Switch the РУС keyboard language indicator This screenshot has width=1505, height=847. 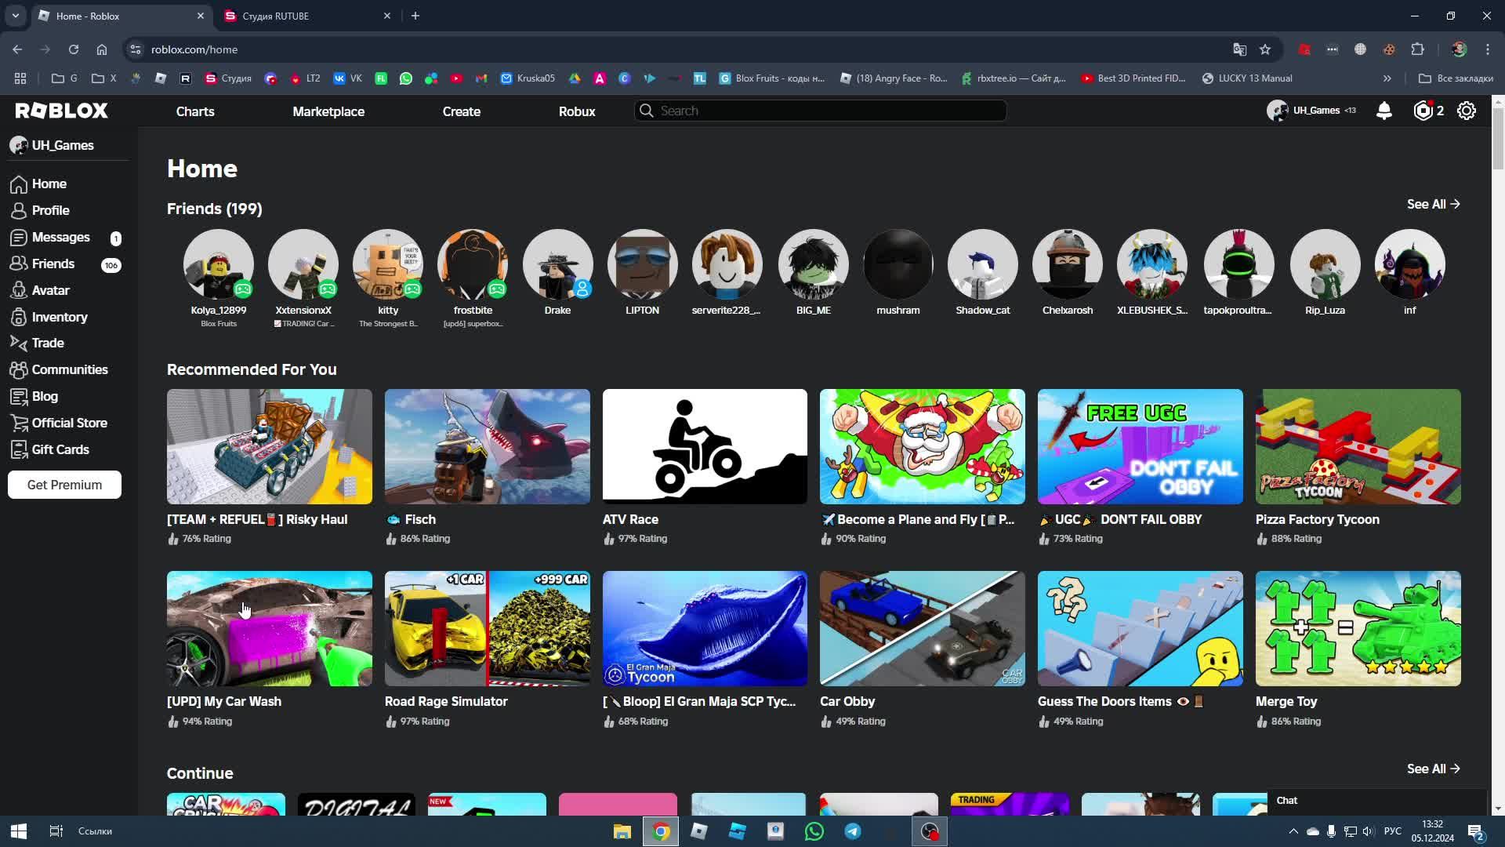point(1393,831)
